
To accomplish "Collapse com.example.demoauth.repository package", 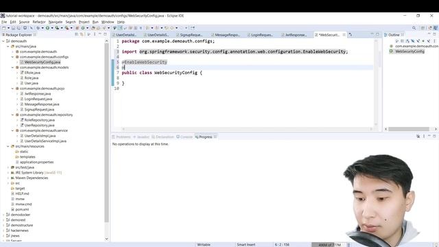I will click(12, 115).
